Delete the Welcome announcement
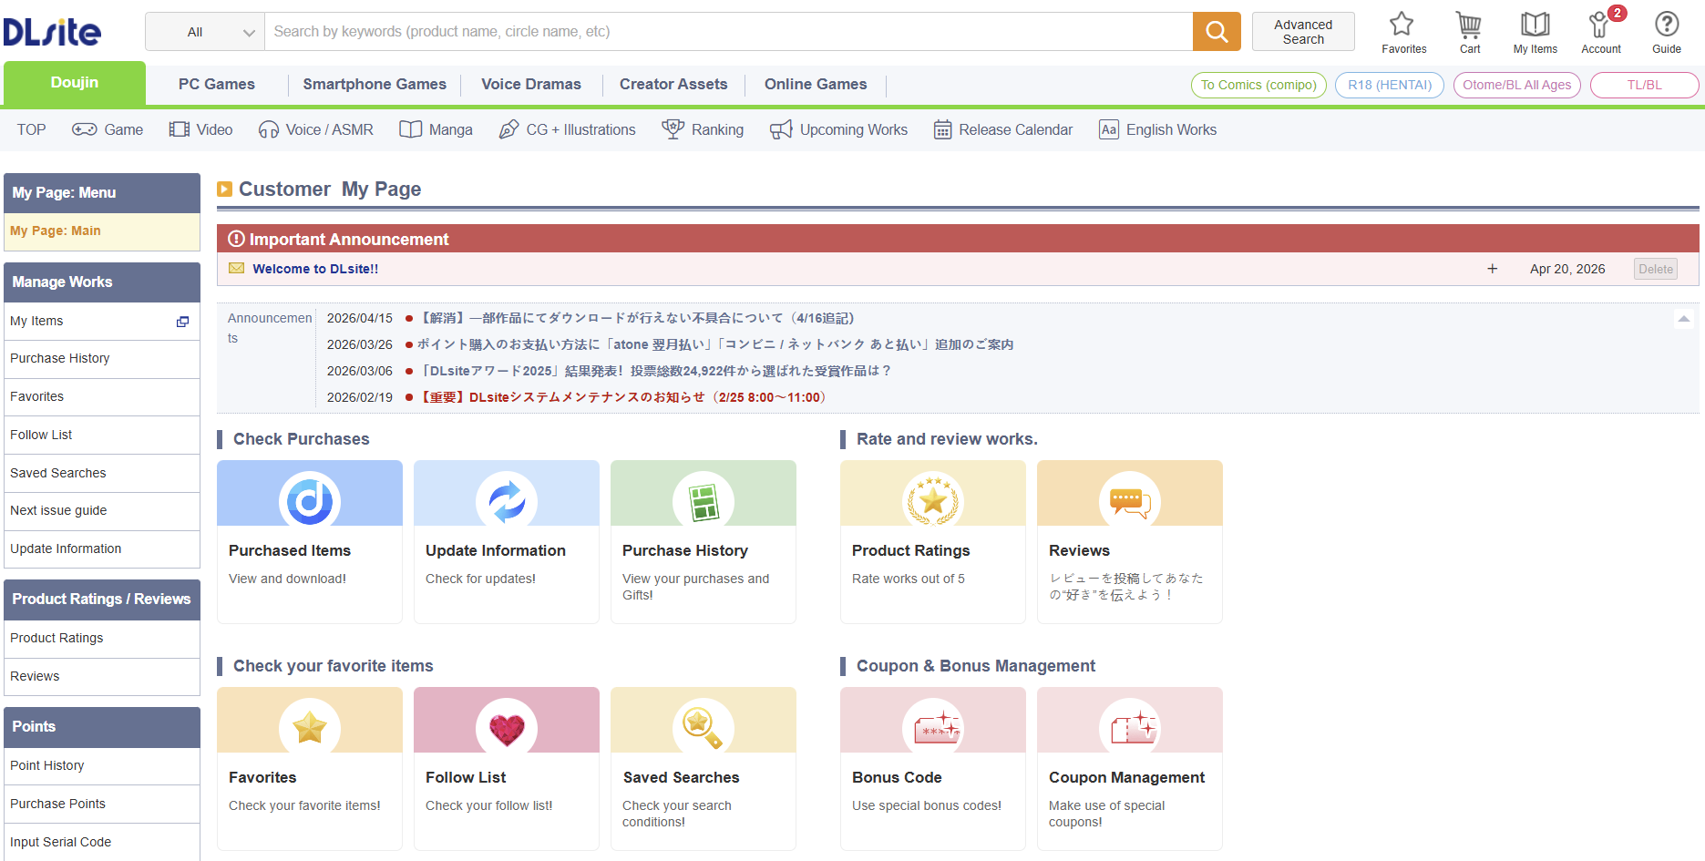This screenshot has height=861, width=1705. [1655, 269]
